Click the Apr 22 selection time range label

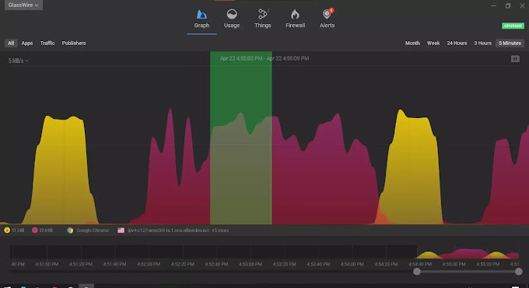coord(264,59)
